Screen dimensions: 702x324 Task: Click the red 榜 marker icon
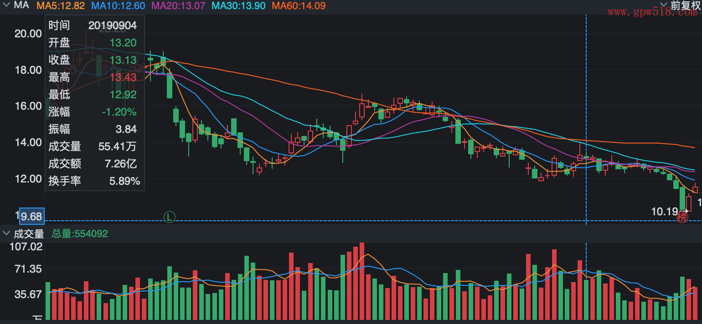[x=682, y=218]
